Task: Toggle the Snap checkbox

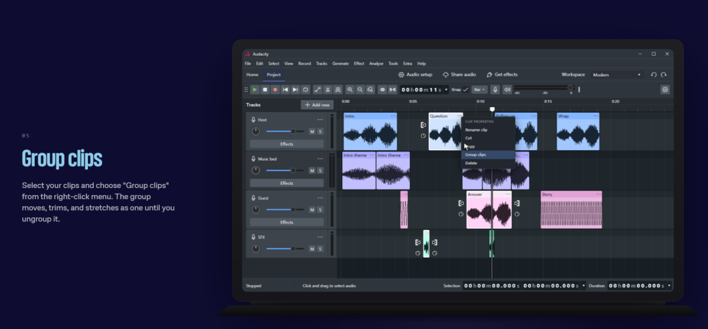Action: [x=465, y=90]
